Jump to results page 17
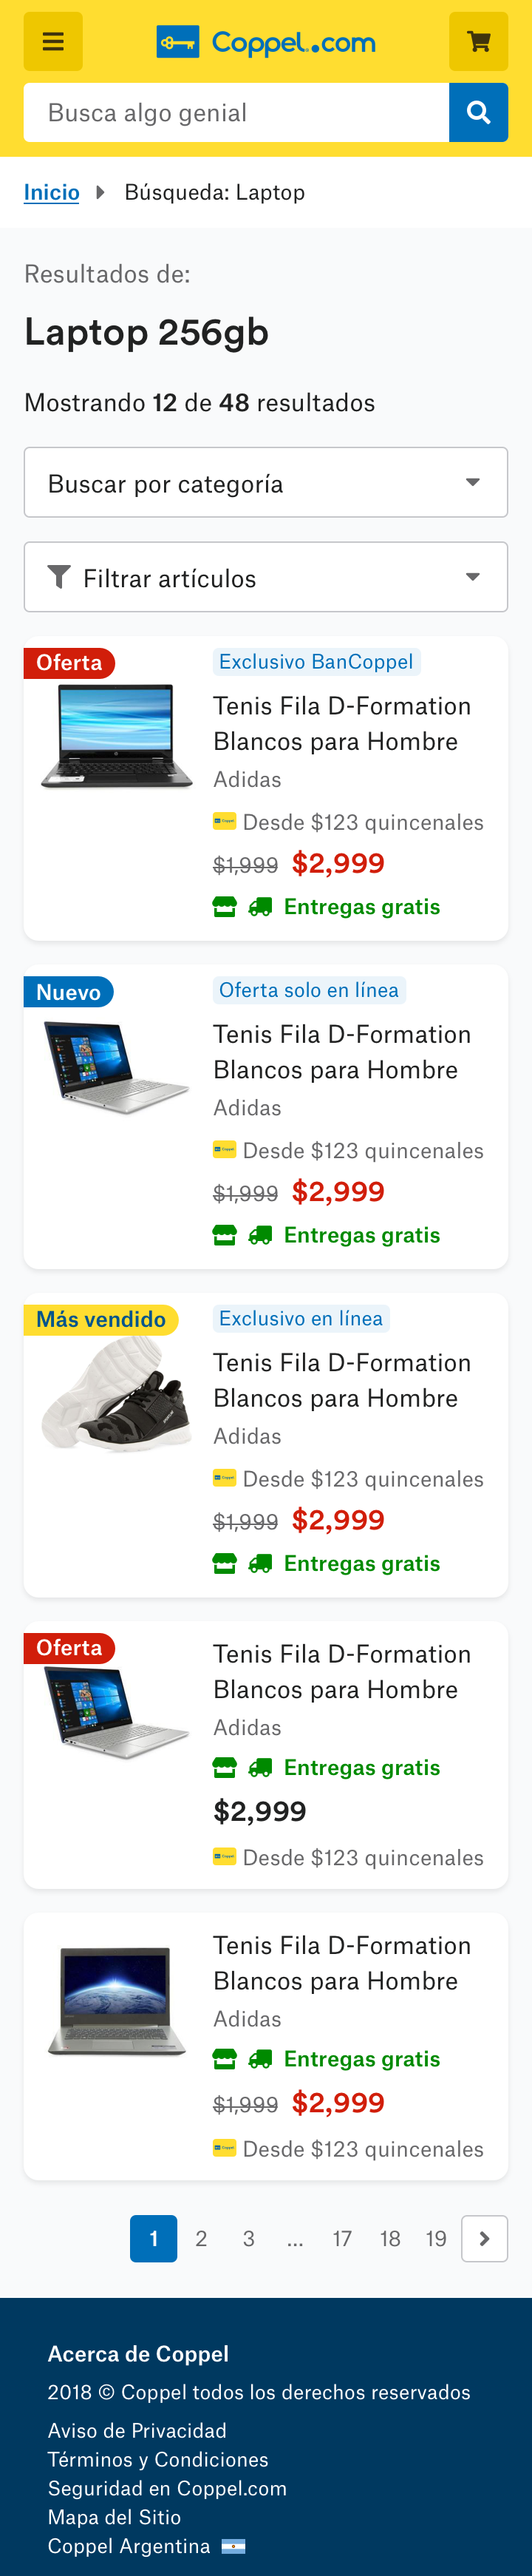Viewport: 532px width, 2576px height. (x=342, y=2238)
